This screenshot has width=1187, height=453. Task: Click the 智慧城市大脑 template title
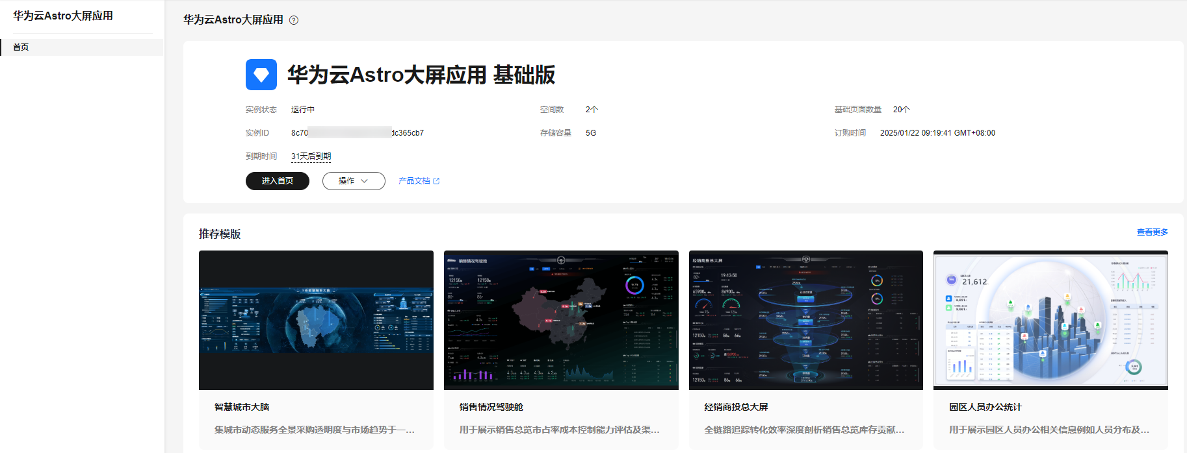(242, 407)
